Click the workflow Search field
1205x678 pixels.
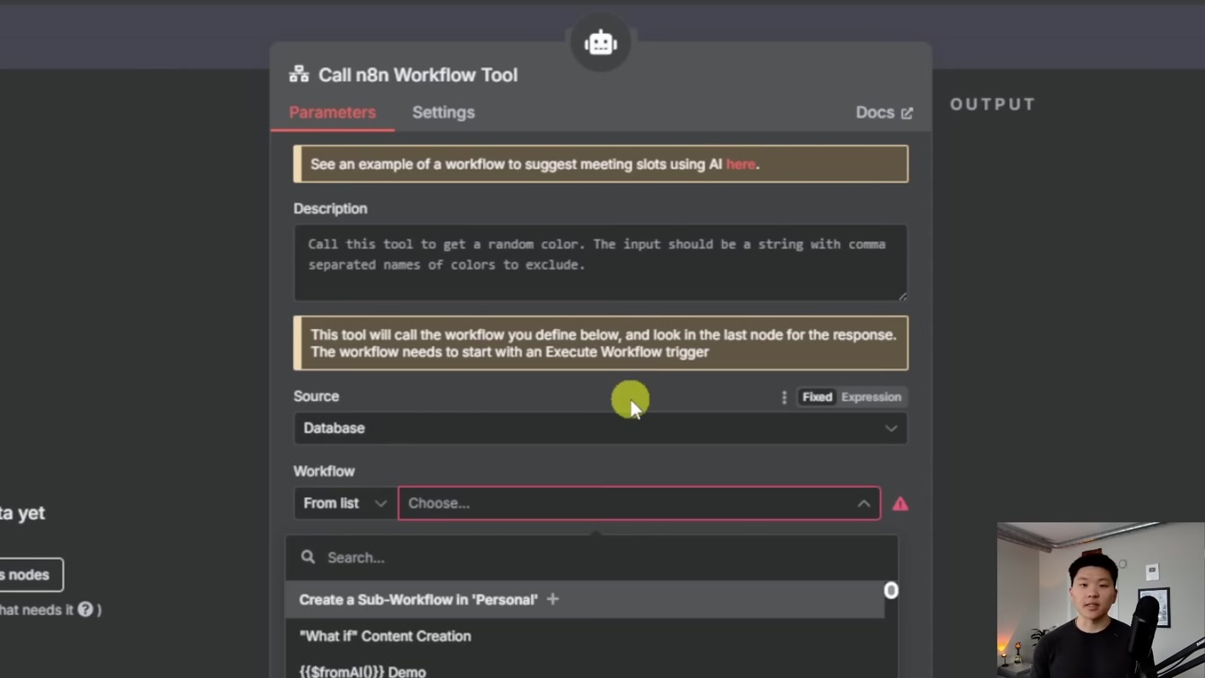pos(592,558)
